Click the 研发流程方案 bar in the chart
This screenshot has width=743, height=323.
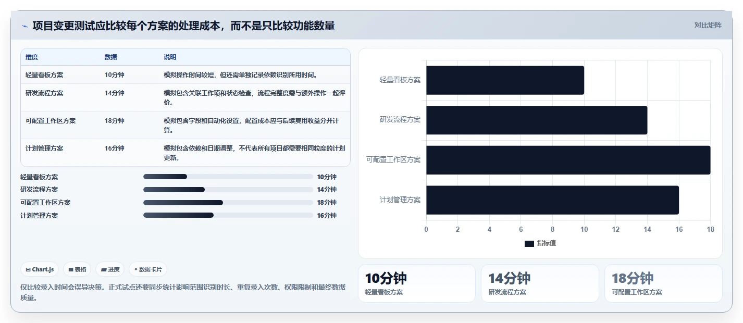tap(537, 120)
